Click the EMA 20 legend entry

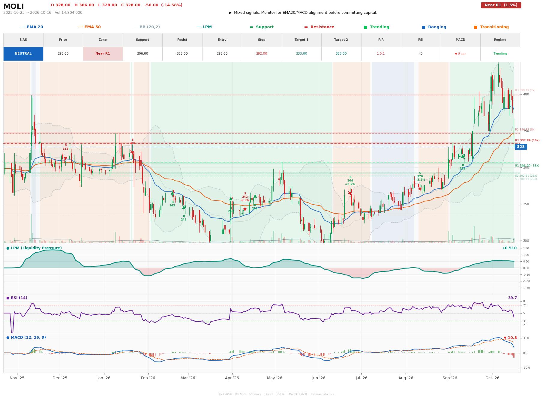[x=32, y=27]
